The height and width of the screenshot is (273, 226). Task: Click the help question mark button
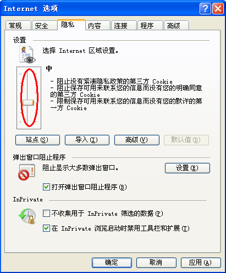tap(205, 8)
